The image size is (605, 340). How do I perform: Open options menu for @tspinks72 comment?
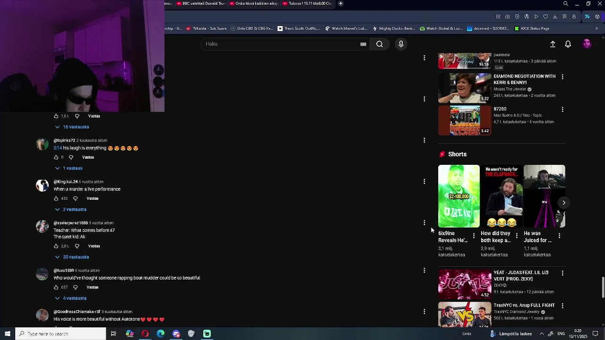pyautogui.click(x=424, y=140)
